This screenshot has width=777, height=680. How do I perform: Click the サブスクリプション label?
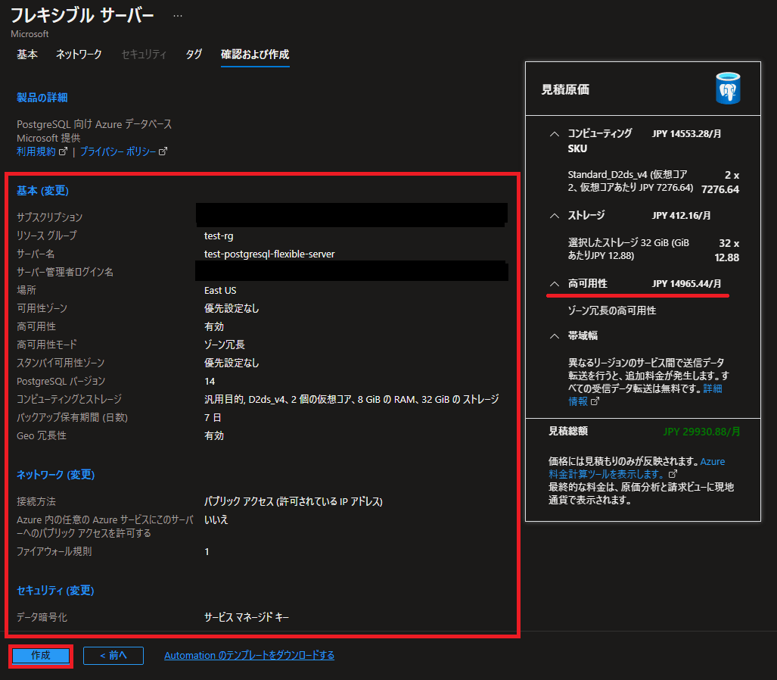(49, 217)
